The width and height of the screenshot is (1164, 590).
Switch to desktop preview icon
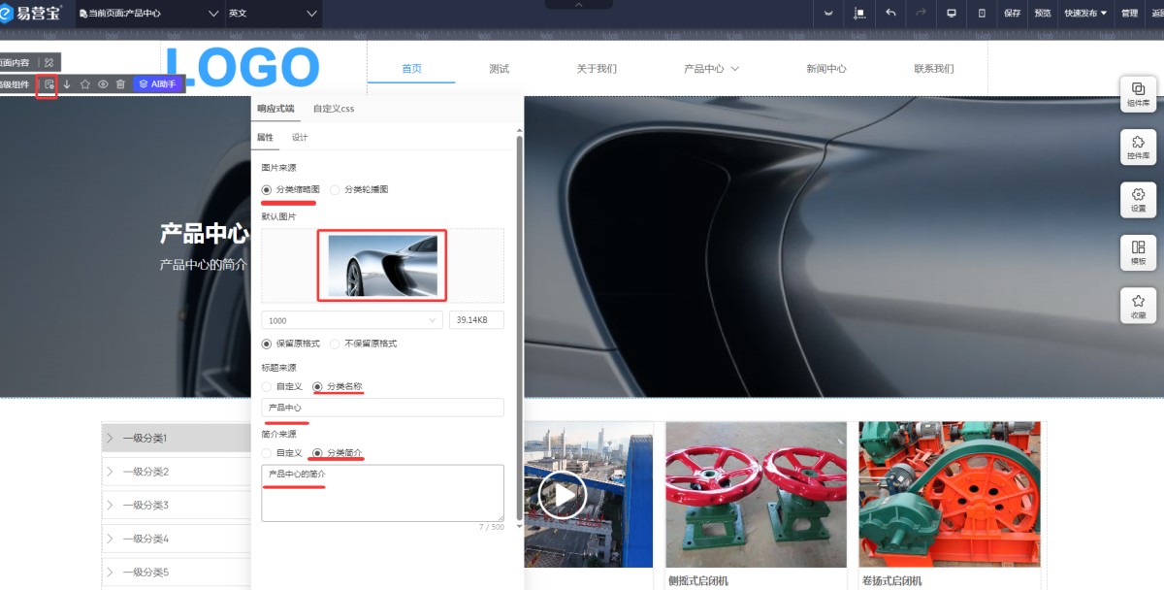pos(952,13)
